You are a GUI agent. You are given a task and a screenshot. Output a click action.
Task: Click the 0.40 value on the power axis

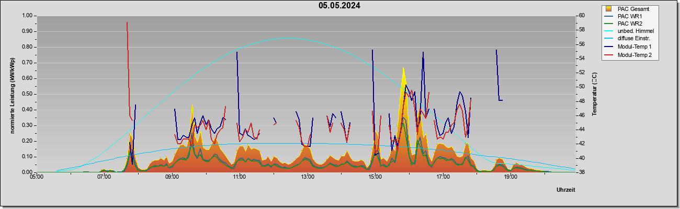coord(27,110)
